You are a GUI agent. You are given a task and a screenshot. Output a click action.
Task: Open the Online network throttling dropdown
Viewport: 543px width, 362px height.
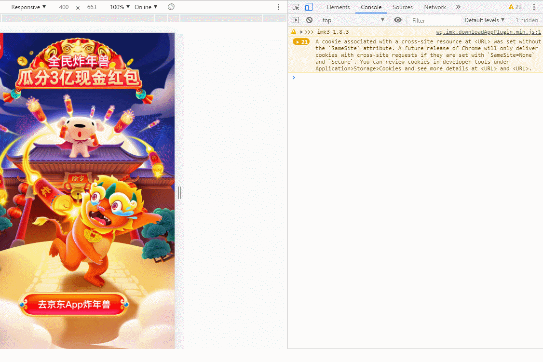tap(146, 7)
